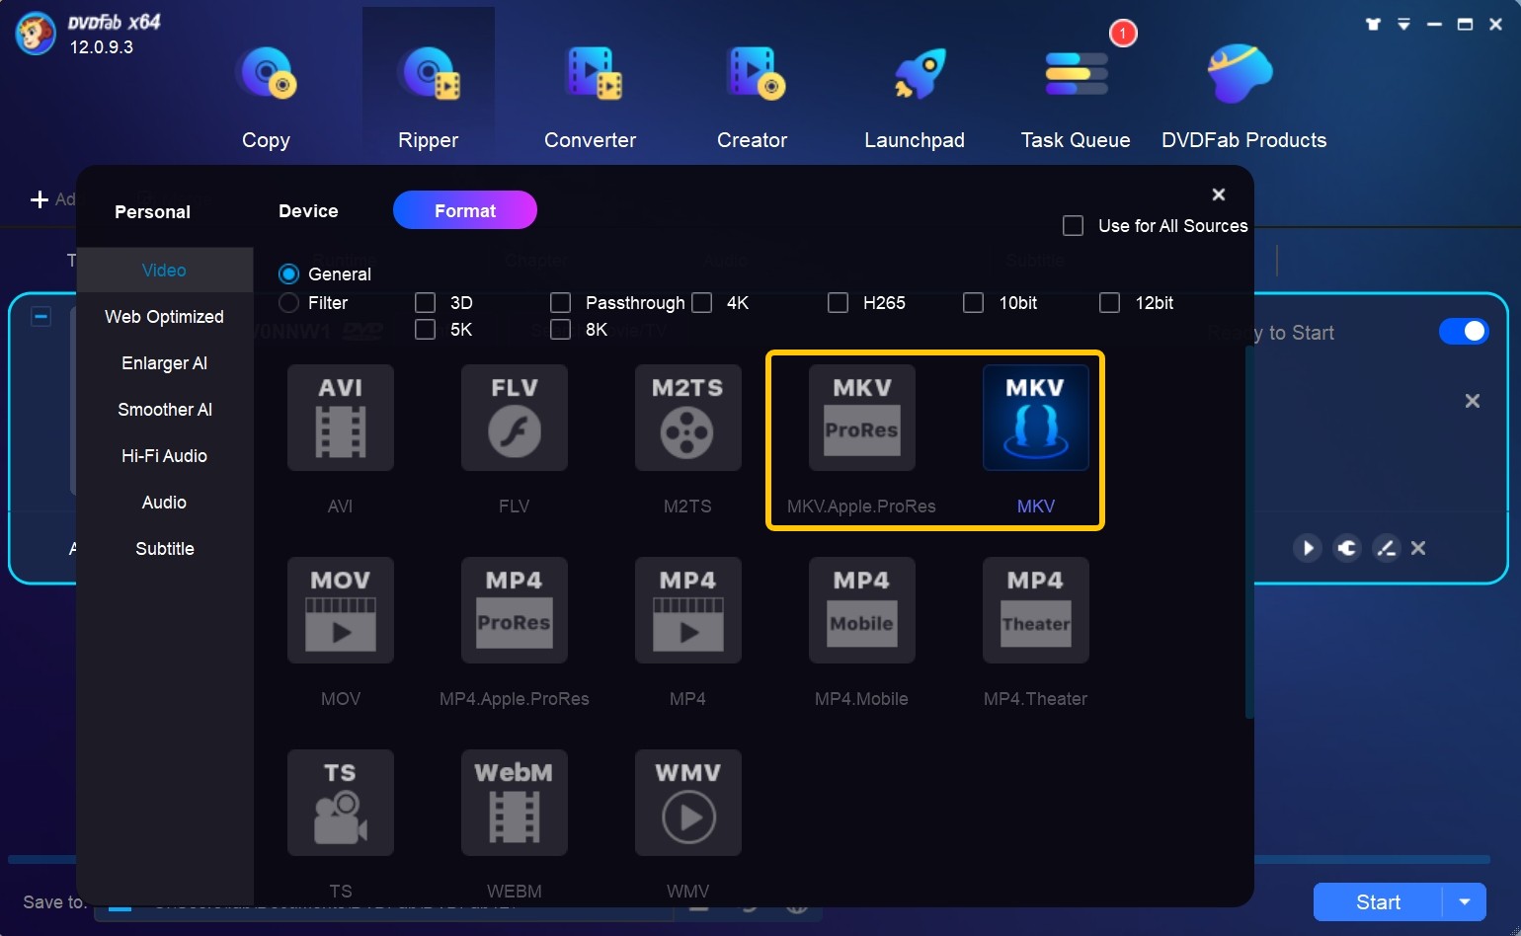Select the AVI format icon
This screenshot has width=1521, height=936.
tap(341, 418)
